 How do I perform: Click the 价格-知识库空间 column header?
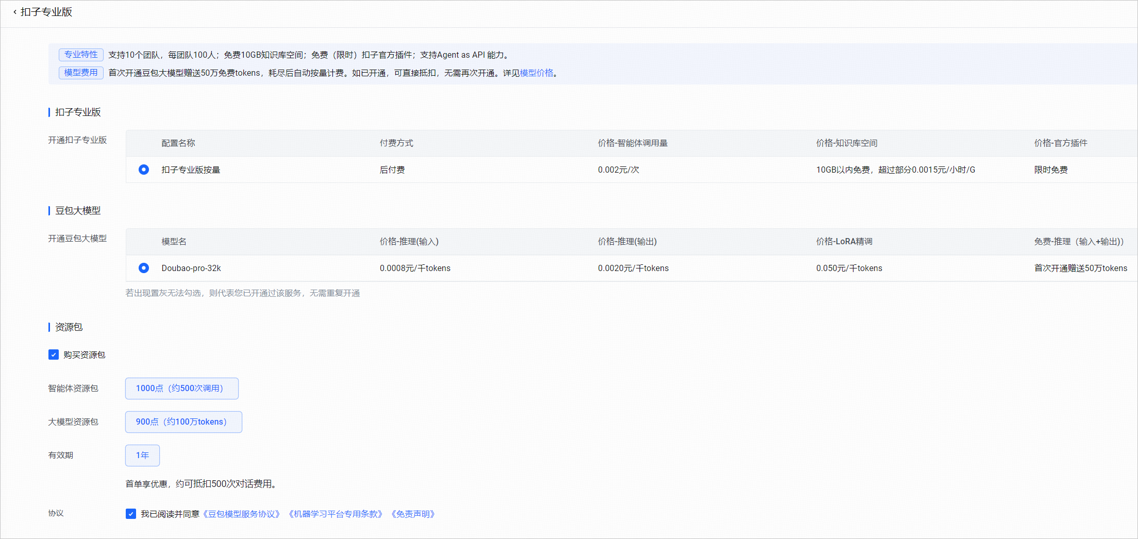[847, 143]
